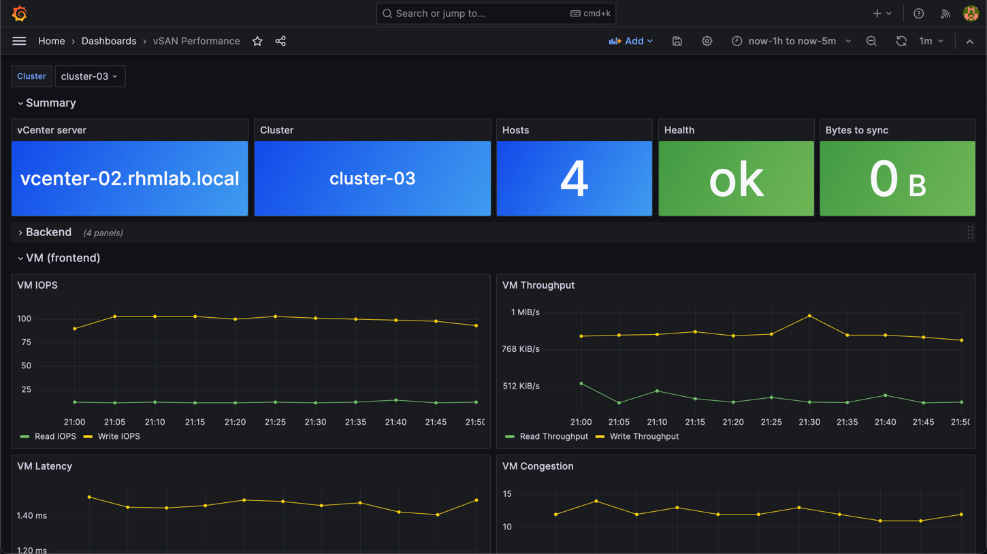Click the Hosts panel title

coord(515,131)
